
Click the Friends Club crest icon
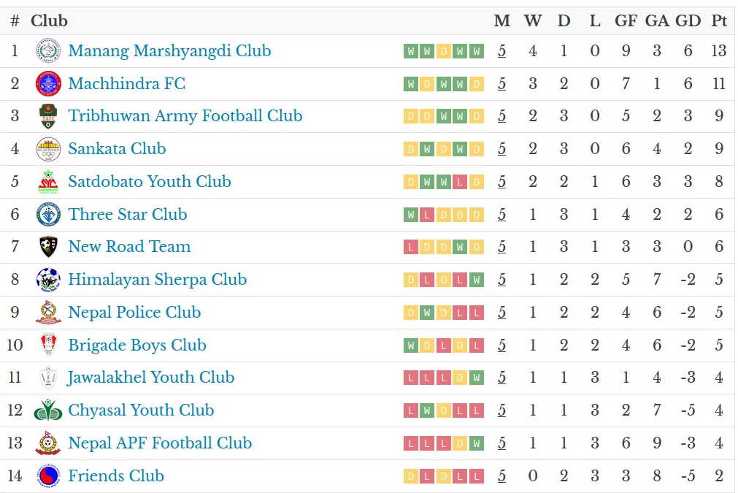48,476
